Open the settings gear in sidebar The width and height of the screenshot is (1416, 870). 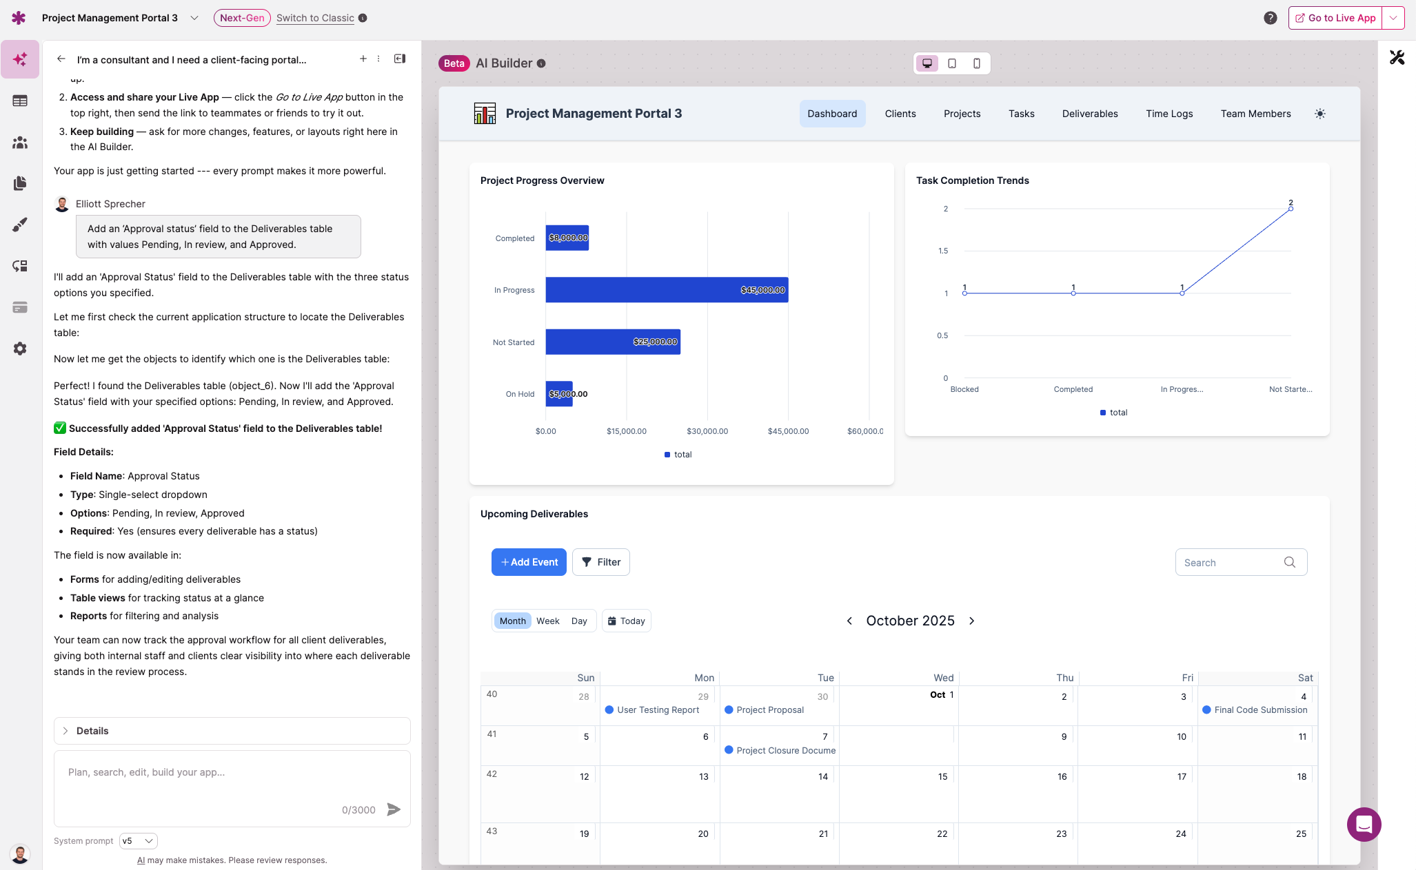point(20,349)
